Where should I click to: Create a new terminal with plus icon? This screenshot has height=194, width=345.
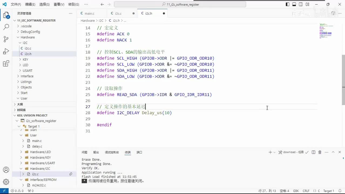click(x=270, y=152)
